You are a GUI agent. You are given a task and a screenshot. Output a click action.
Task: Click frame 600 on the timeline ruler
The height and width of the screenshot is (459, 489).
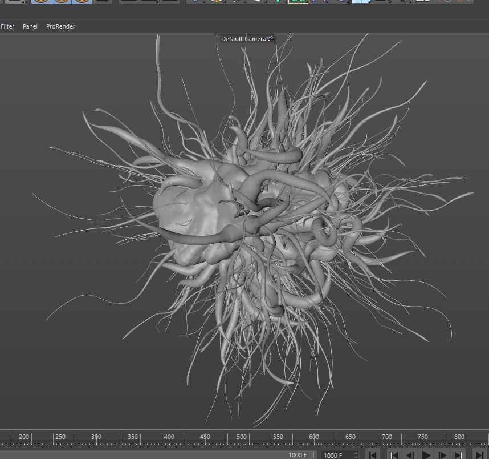(x=314, y=437)
